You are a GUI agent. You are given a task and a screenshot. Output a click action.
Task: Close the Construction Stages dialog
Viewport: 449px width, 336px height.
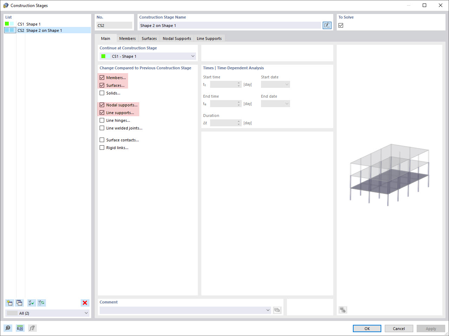[x=441, y=5]
